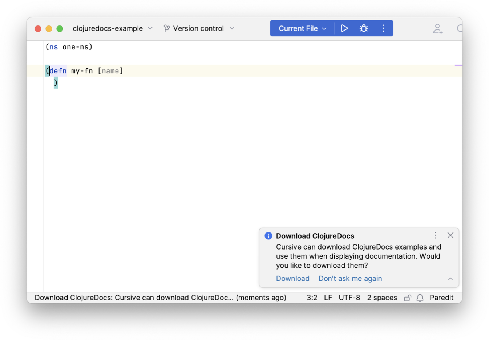
Task: Click the status bar Download ClojureDocs message
Action: (160, 297)
